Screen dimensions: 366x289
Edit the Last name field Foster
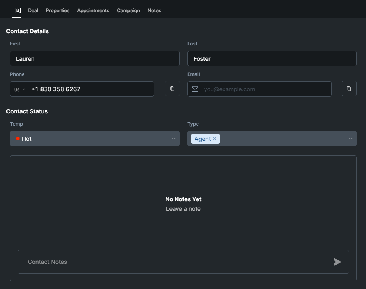click(x=272, y=58)
